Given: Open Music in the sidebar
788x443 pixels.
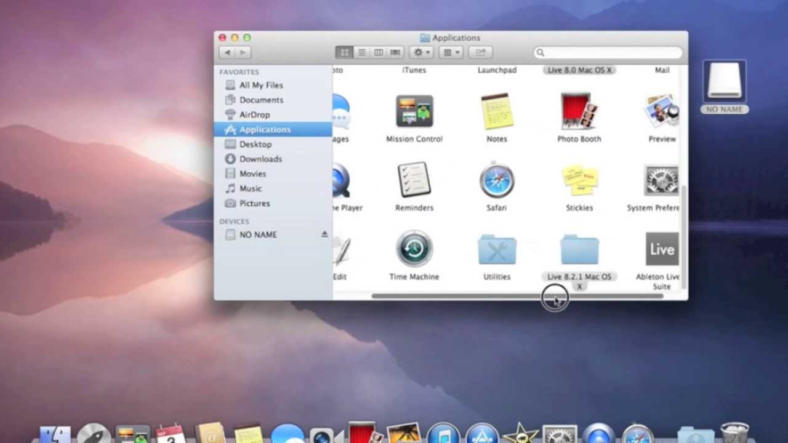Looking at the screenshot, I should pos(273,188).
